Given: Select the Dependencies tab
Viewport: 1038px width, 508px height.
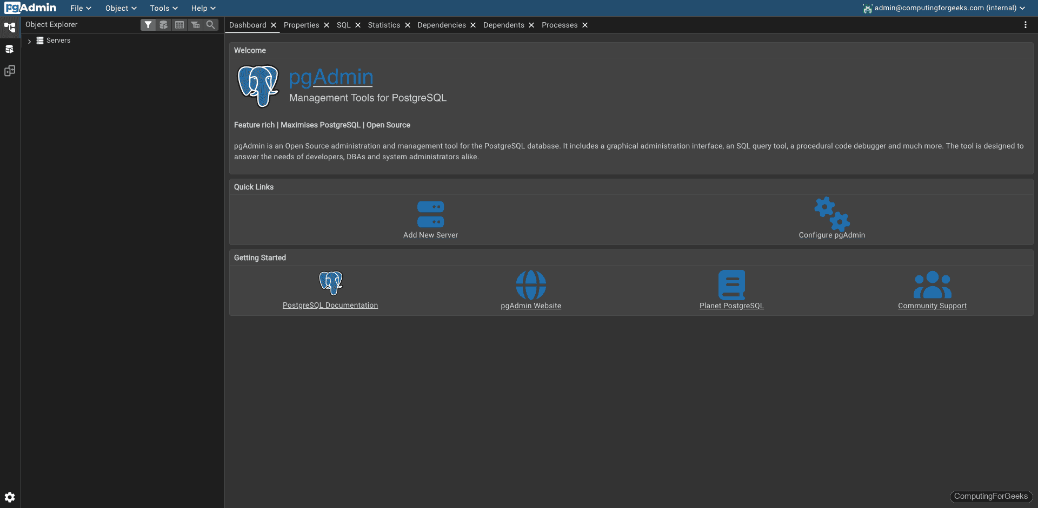Looking at the screenshot, I should [x=442, y=25].
